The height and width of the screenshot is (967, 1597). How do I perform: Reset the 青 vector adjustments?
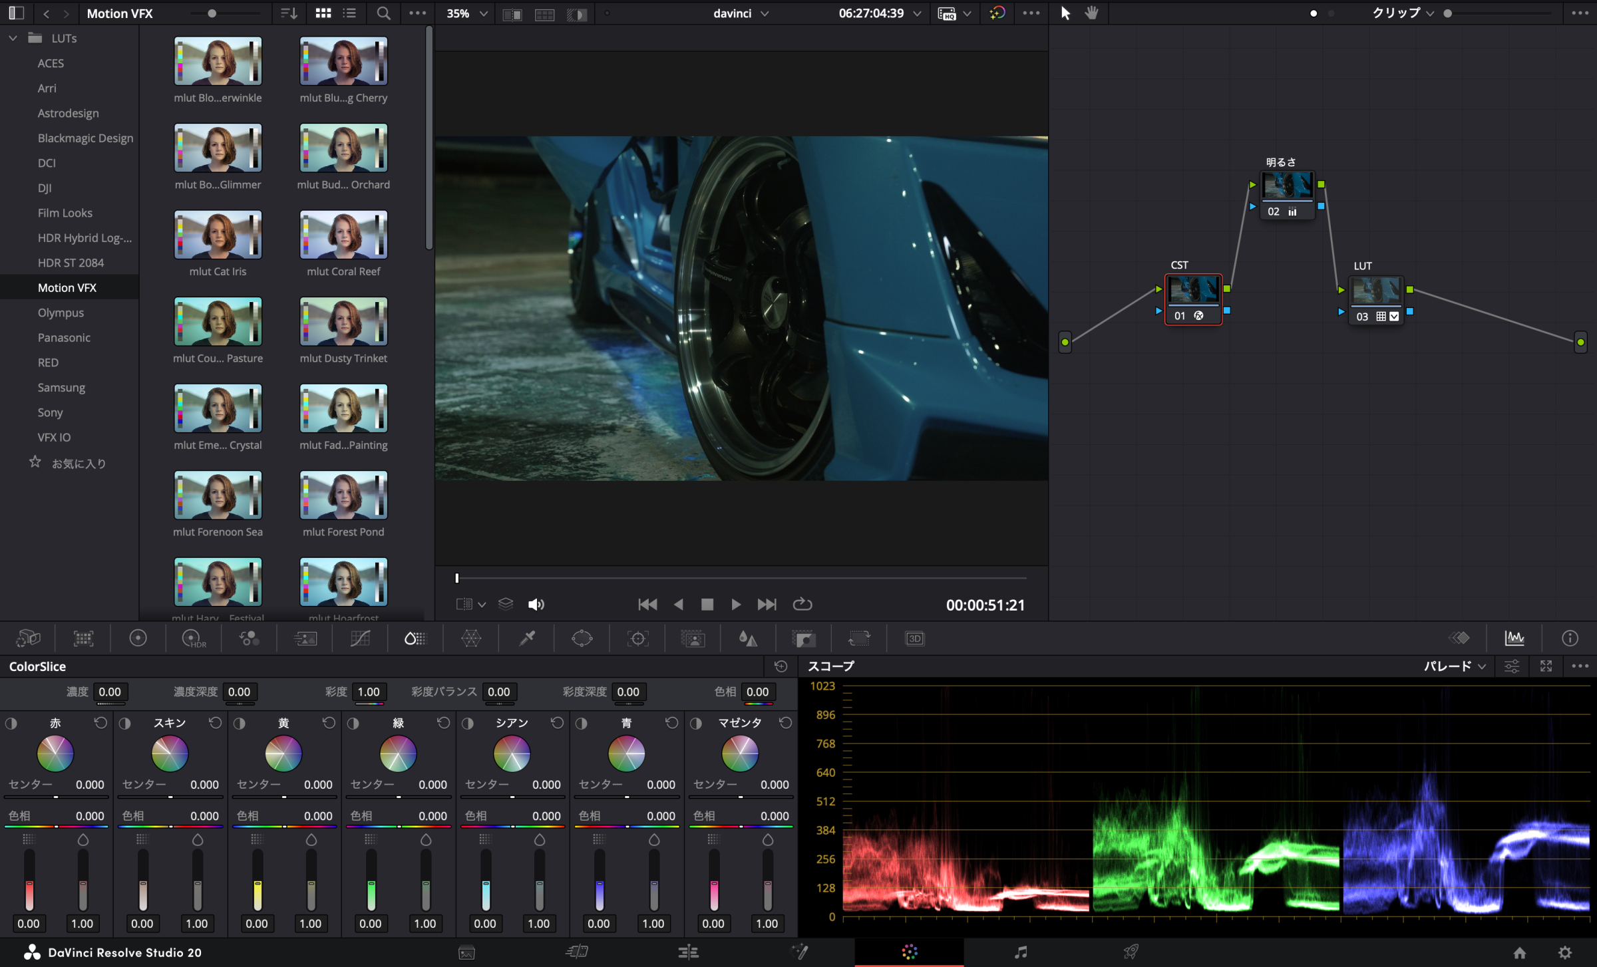[671, 723]
